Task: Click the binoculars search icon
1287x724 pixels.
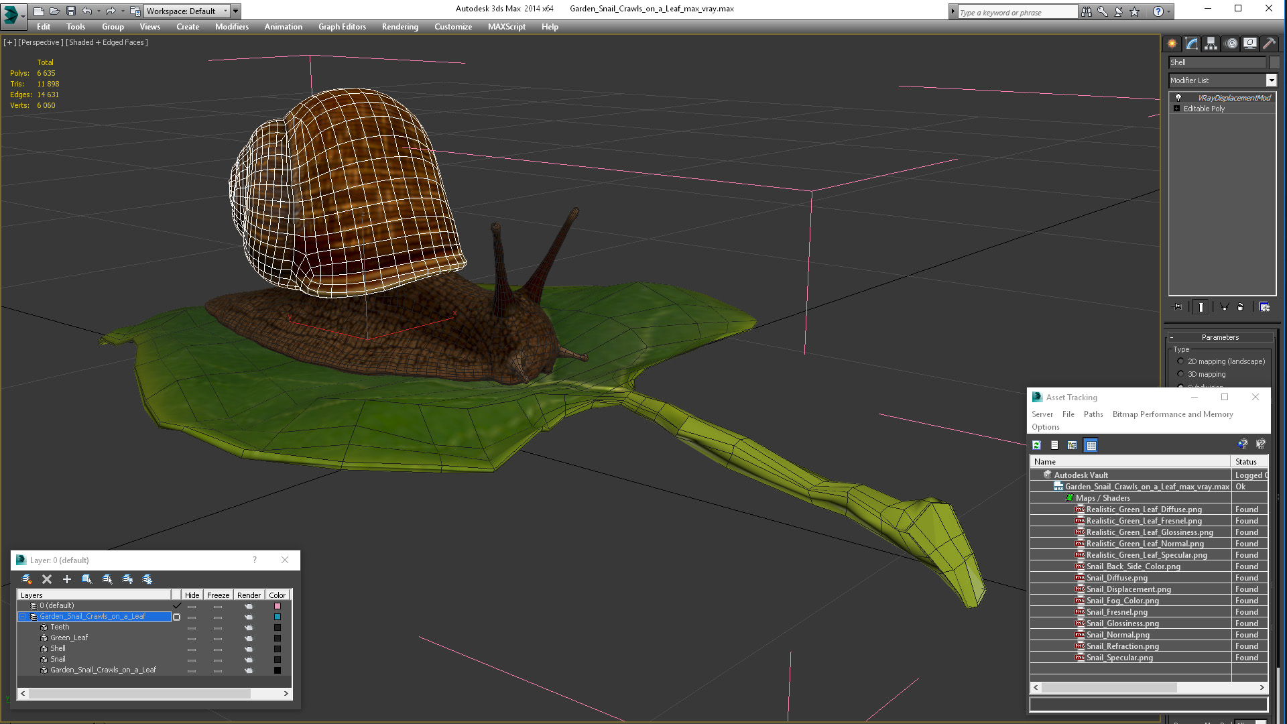Action: [1087, 11]
